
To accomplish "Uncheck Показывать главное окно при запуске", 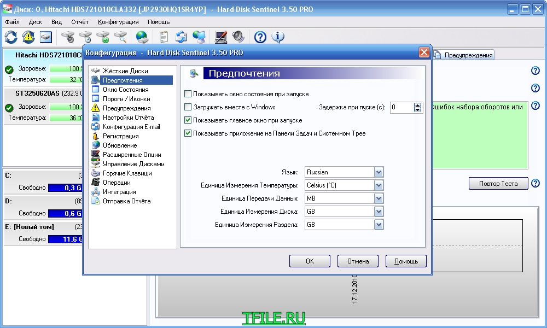I will 188,120.
